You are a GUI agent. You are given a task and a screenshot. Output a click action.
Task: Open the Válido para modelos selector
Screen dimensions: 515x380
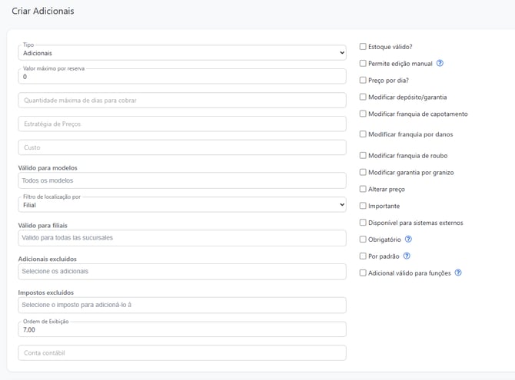point(182,180)
